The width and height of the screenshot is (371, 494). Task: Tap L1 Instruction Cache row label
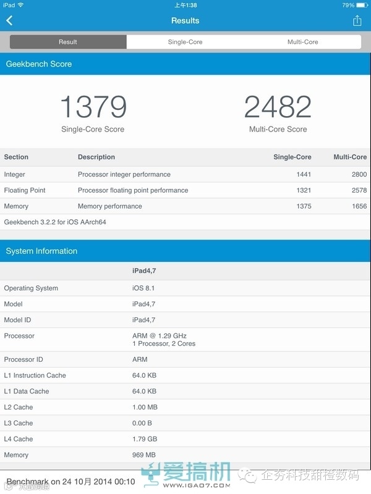pyautogui.click(x=35, y=375)
